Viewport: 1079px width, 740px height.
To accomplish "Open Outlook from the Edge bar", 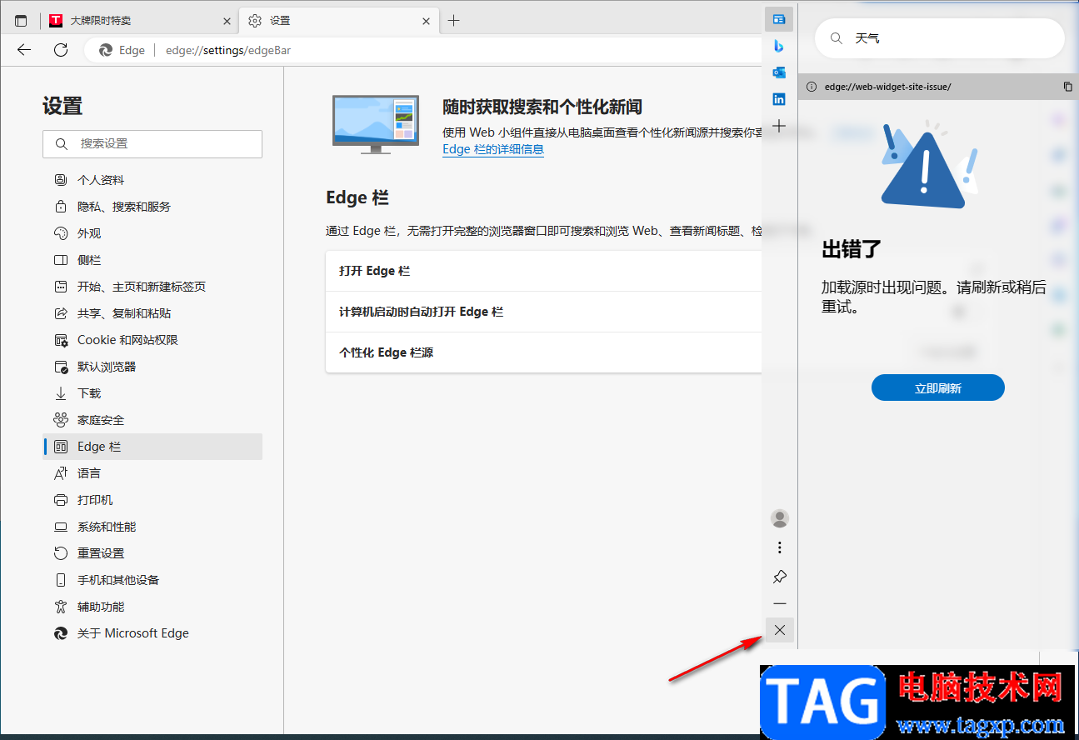I will [x=779, y=72].
